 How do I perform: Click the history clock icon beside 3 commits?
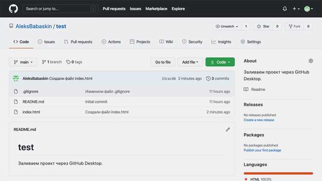click(208, 78)
